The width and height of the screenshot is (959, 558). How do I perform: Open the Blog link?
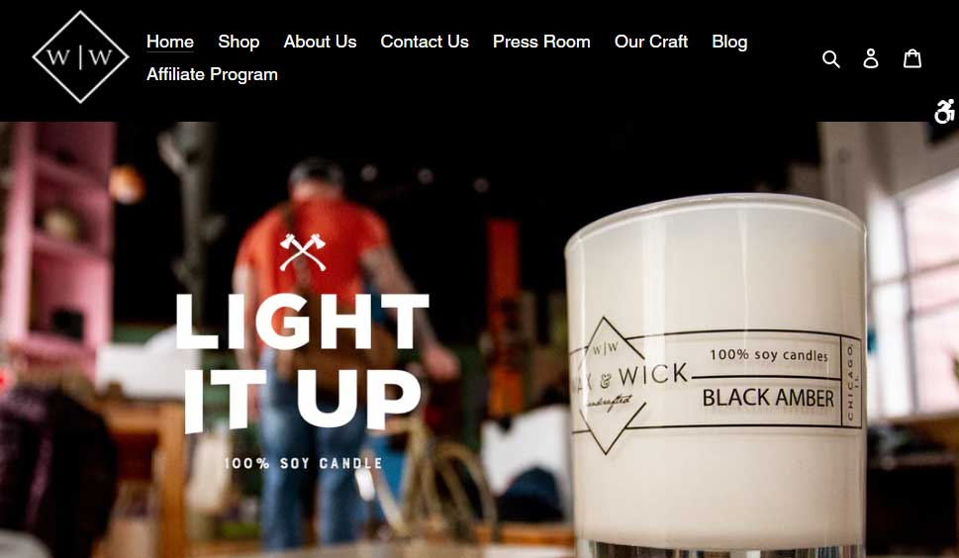pos(729,42)
